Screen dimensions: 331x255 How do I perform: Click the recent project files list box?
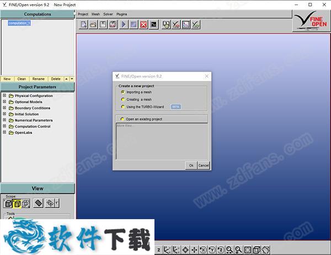(x=162, y=141)
